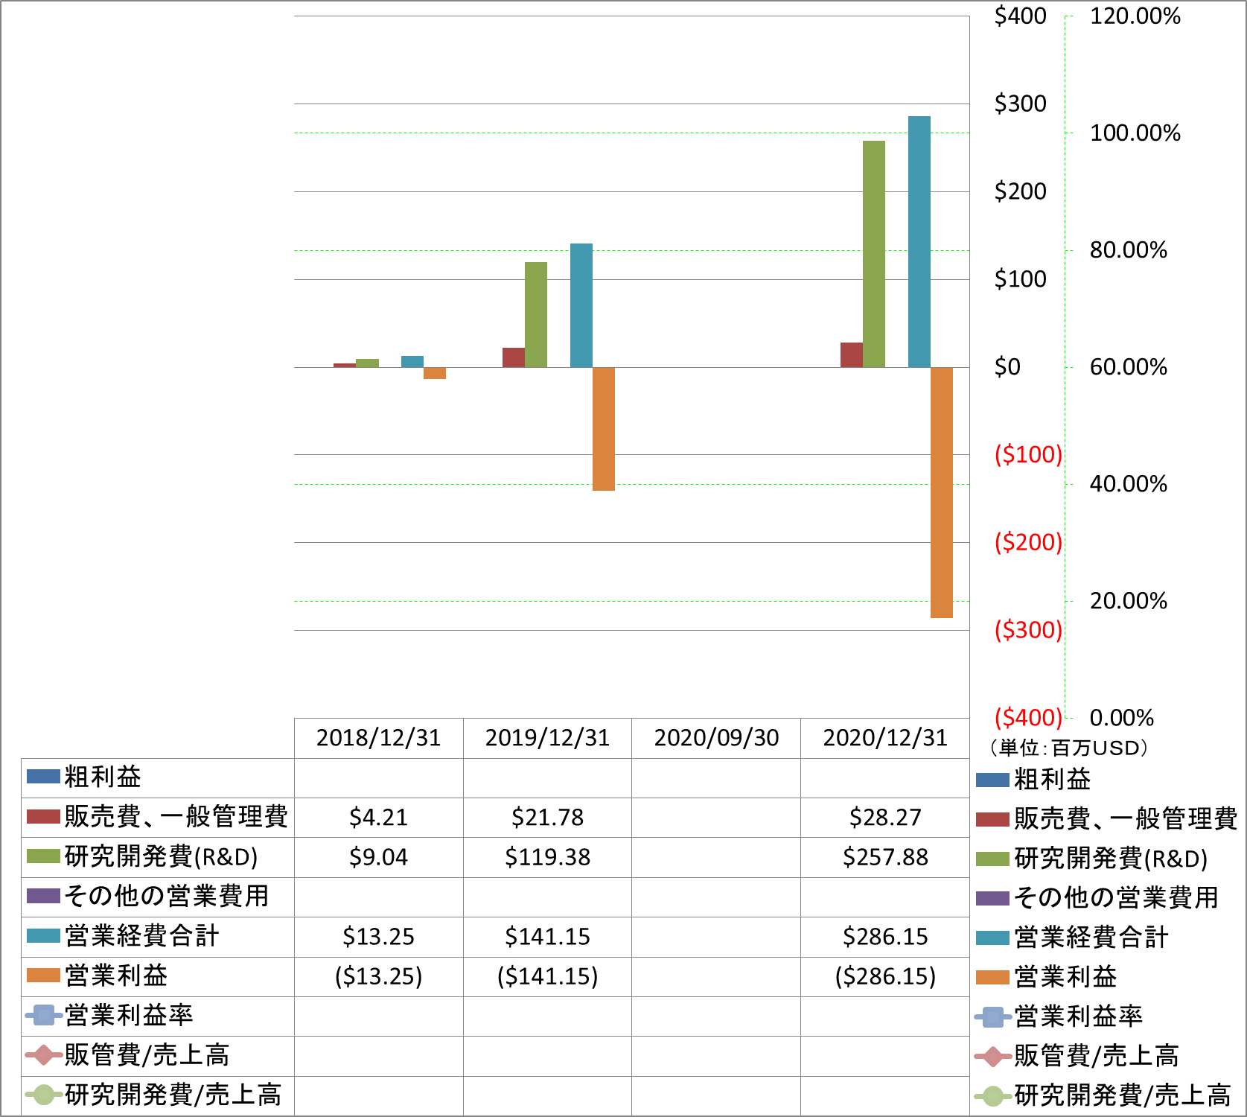1247x1117 pixels.
Task: Click the $200 axis label
Action: click(x=1020, y=192)
